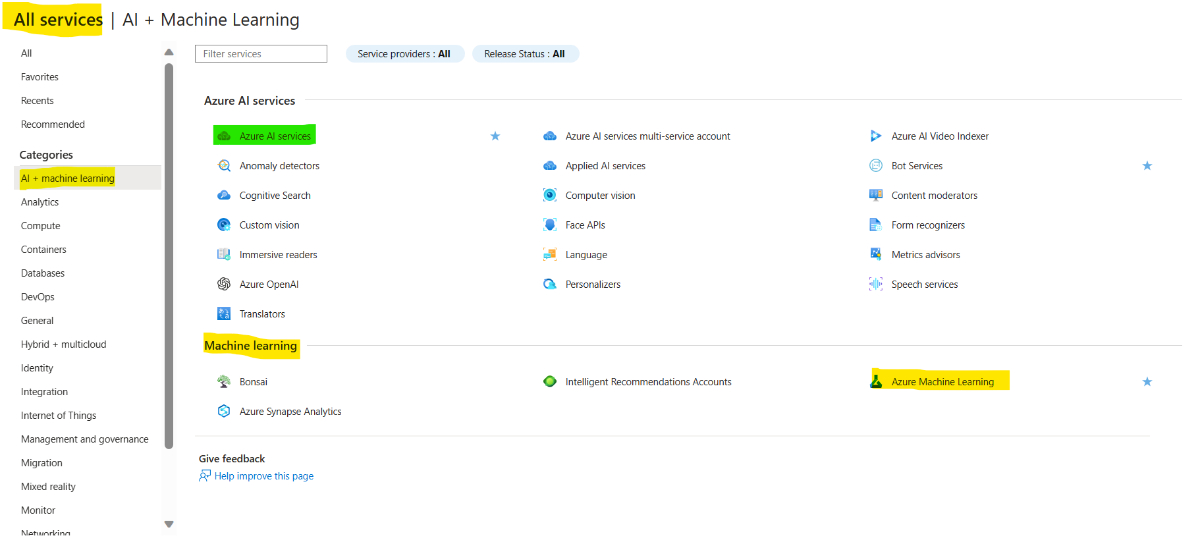Click the Azure AI services cloud icon
This screenshot has width=1200, height=544.
[x=224, y=136]
